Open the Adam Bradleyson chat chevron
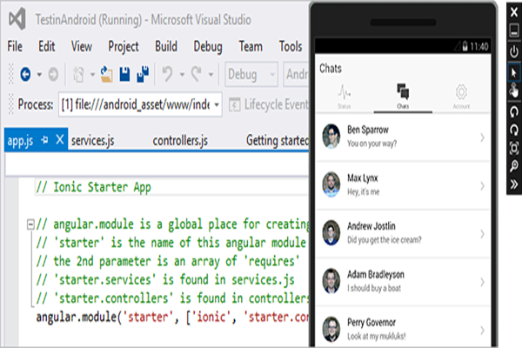The image size is (522, 348). tap(482, 282)
